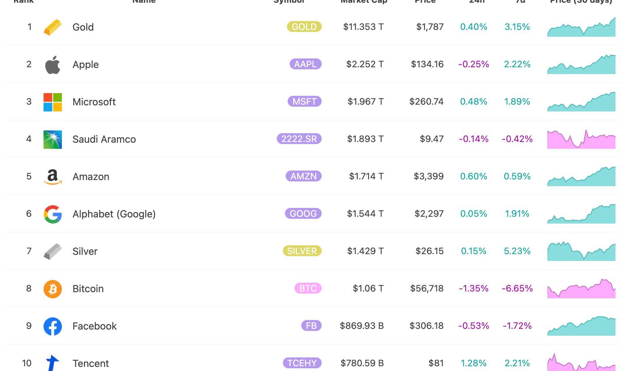Click the 2222.SR symbol badge

(299, 139)
